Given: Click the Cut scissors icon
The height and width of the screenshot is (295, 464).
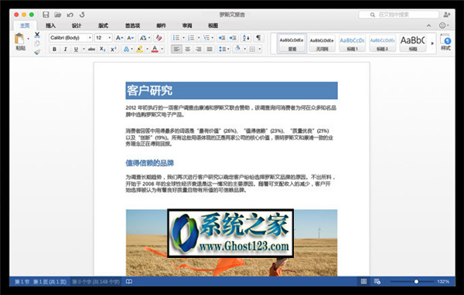Looking at the screenshot, I should coord(37,35).
